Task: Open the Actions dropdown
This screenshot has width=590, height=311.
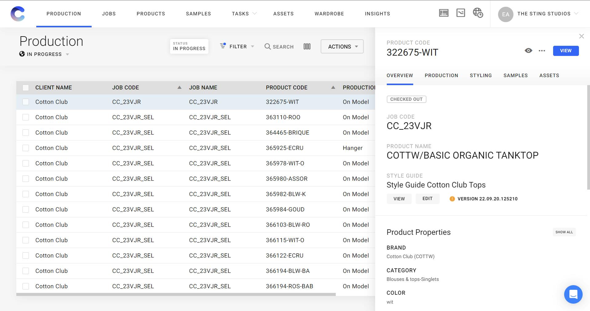Action: click(342, 46)
